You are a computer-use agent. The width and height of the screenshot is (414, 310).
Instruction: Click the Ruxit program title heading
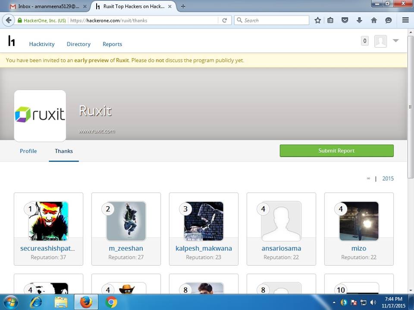pyautogui.click(x=95, y=111)
